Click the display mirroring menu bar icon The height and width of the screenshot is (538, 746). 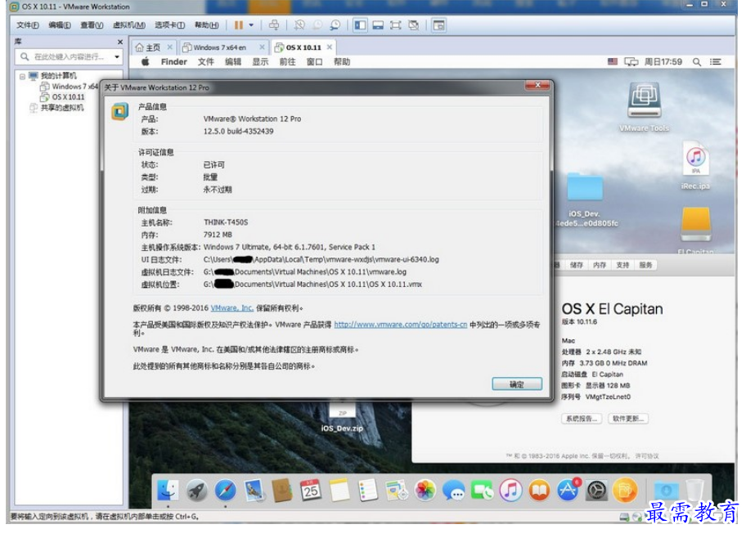[x=631, y=61]
